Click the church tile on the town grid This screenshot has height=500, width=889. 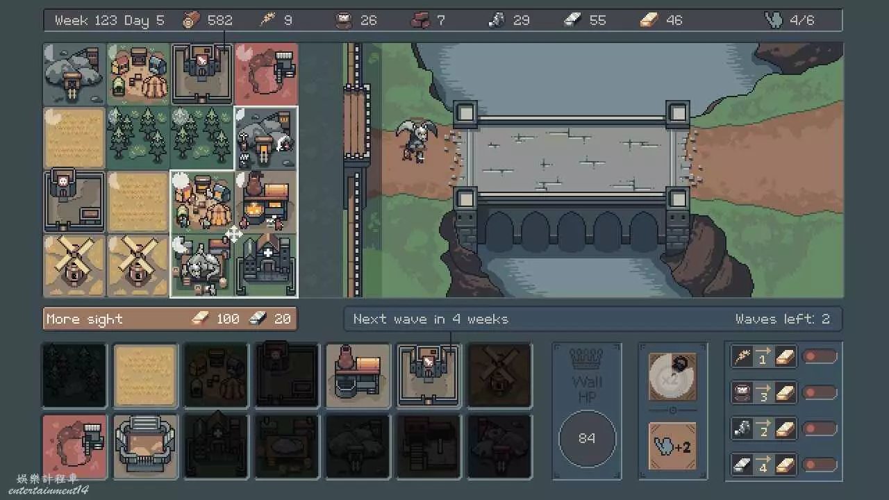click(267, 265)
